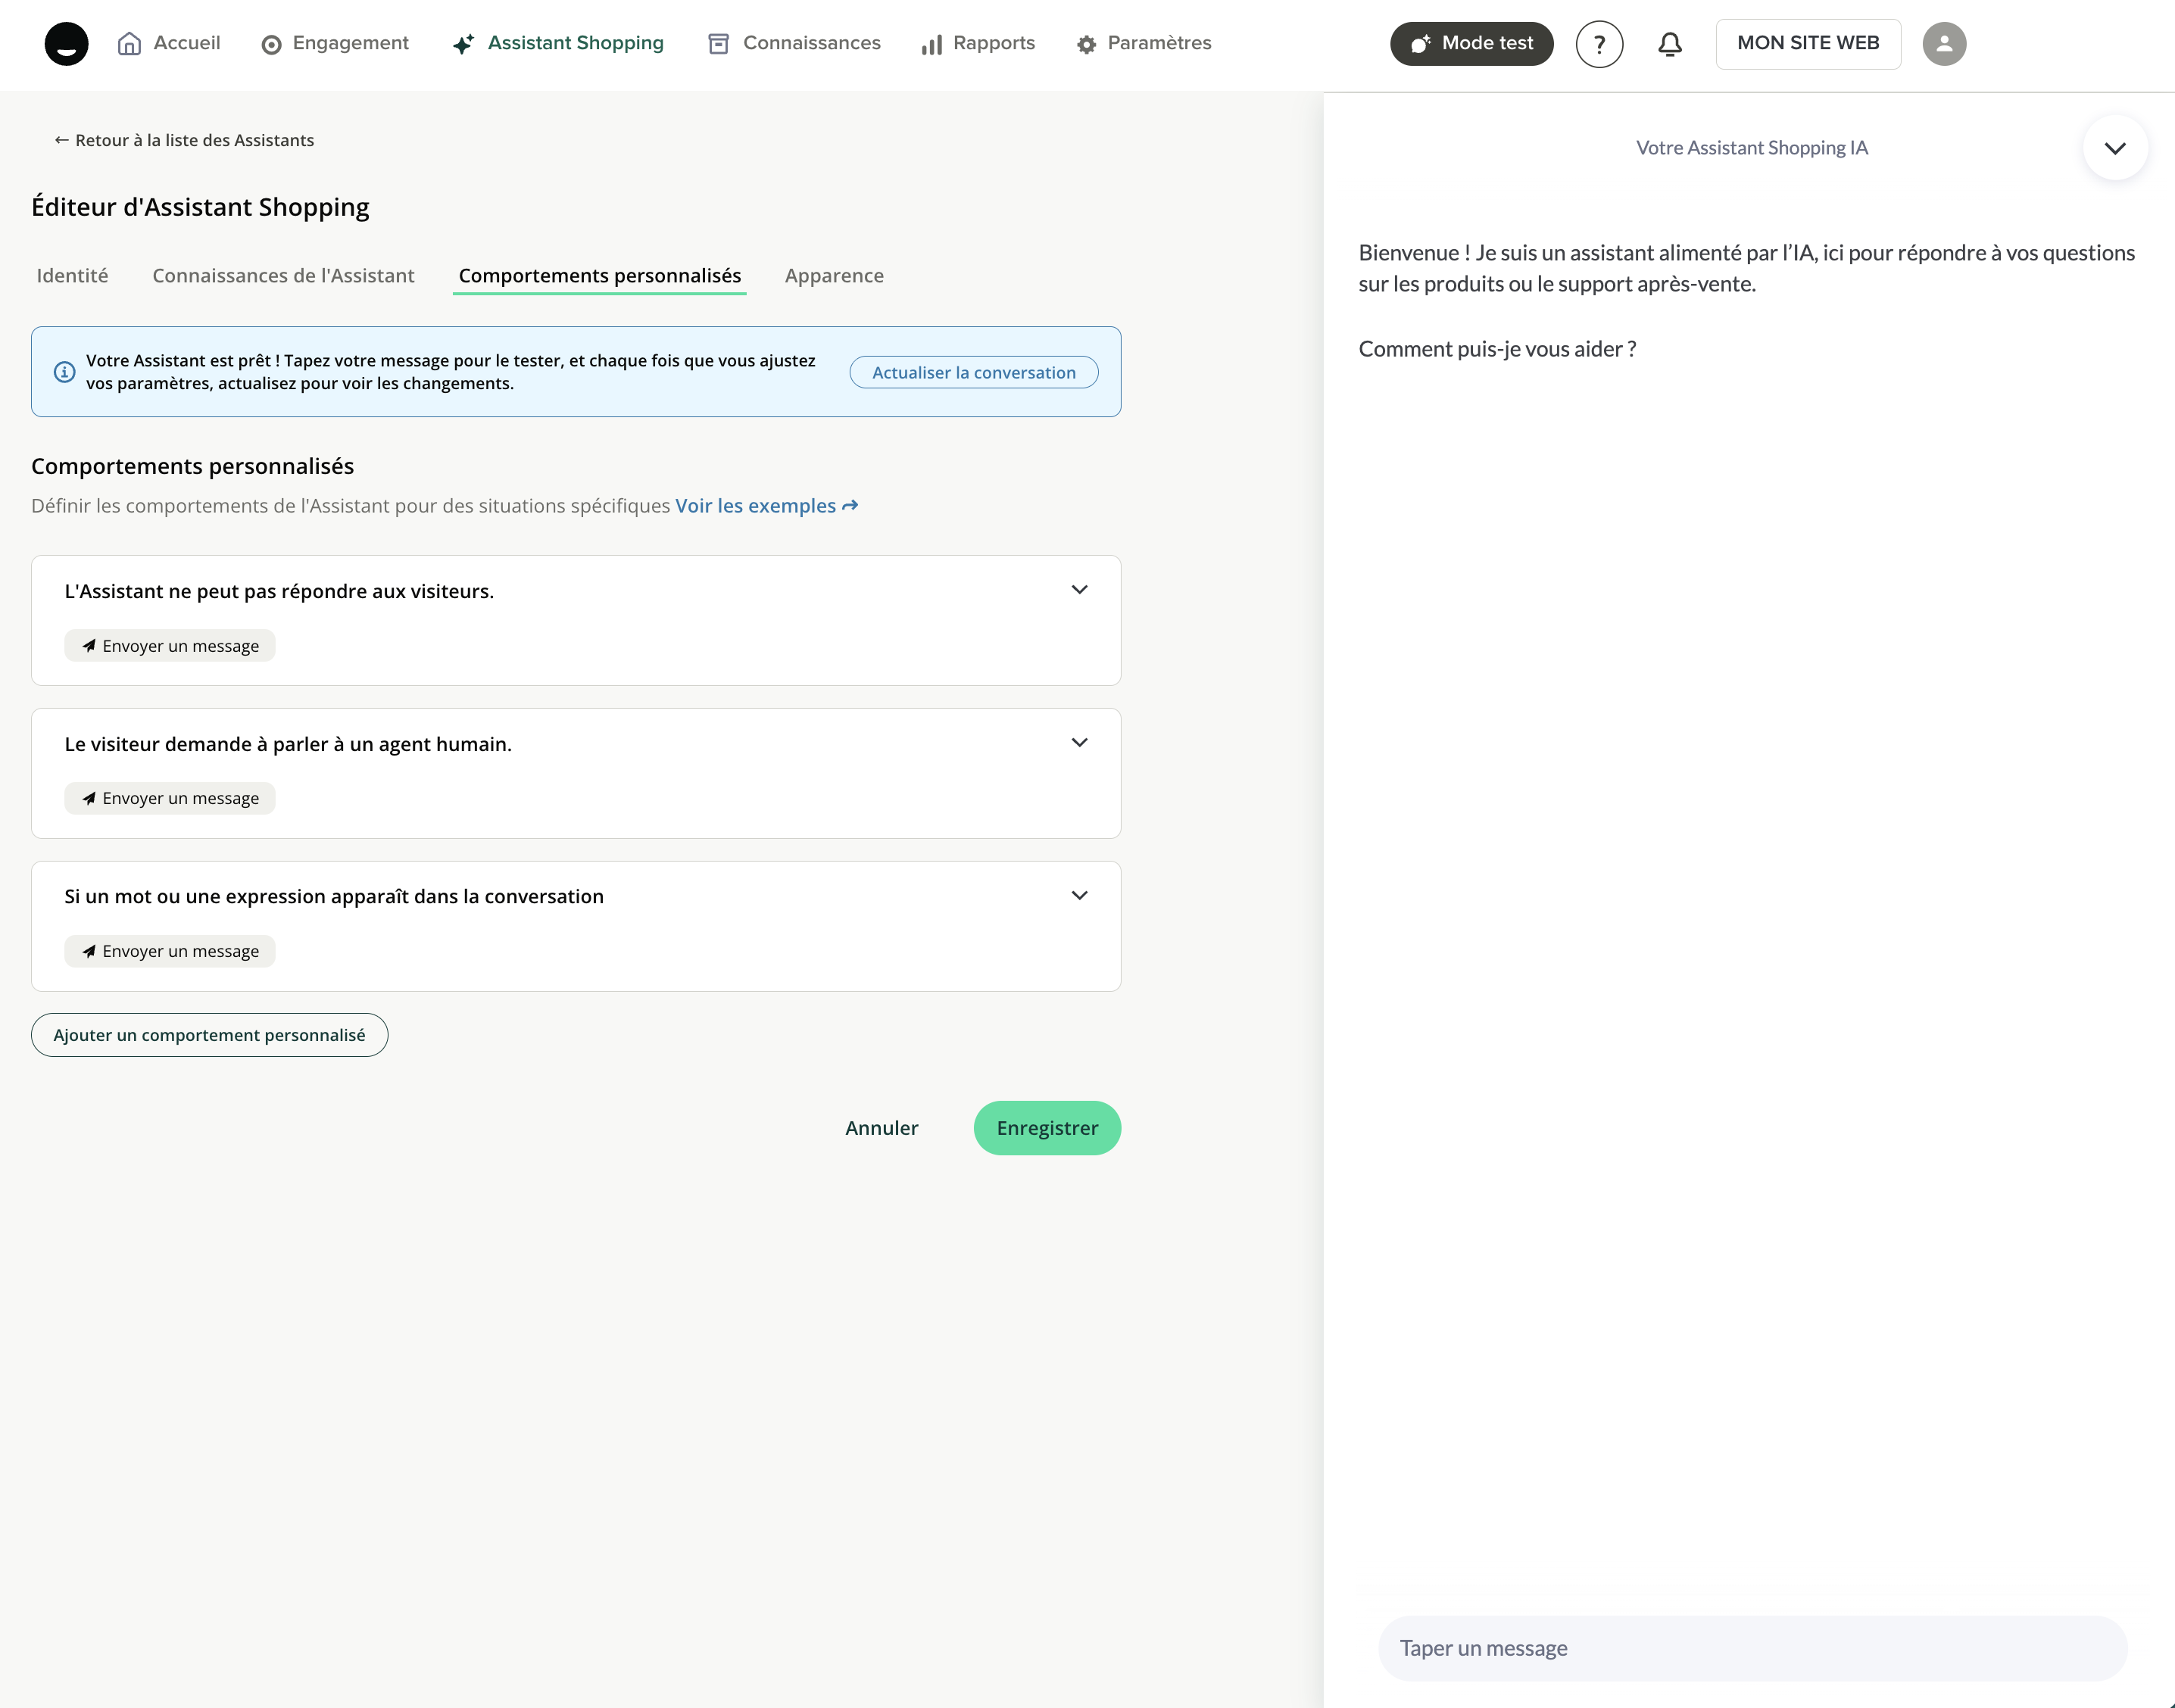Screen dimensions: 2175x1708
Task: Click Envoyer un message under "L'Assistant ne peut pas répondre"
Action: [170, 646]
